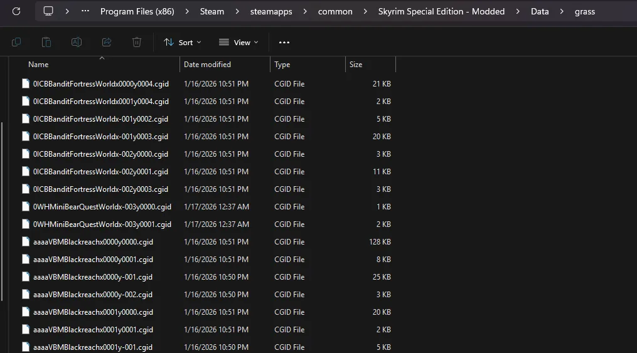
Task: Go to steamapps folder breadcrumb
Action: click(271, 11)
